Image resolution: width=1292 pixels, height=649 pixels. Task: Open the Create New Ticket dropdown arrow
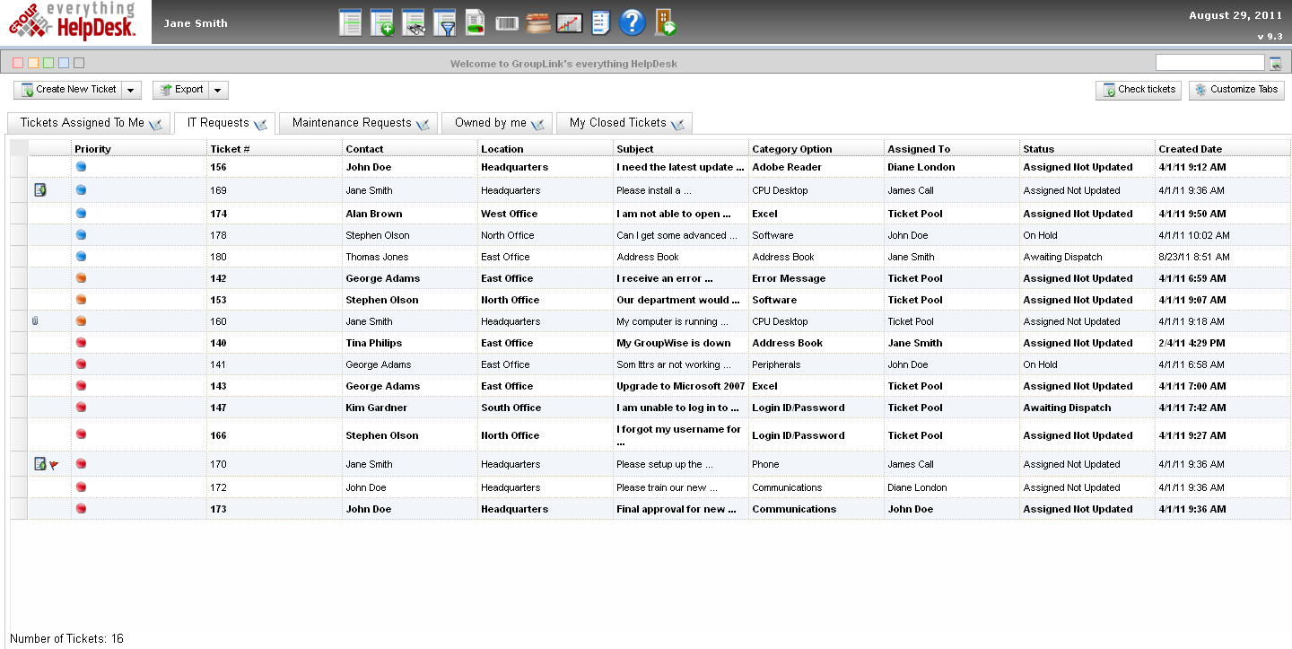[x=131, y=90]
